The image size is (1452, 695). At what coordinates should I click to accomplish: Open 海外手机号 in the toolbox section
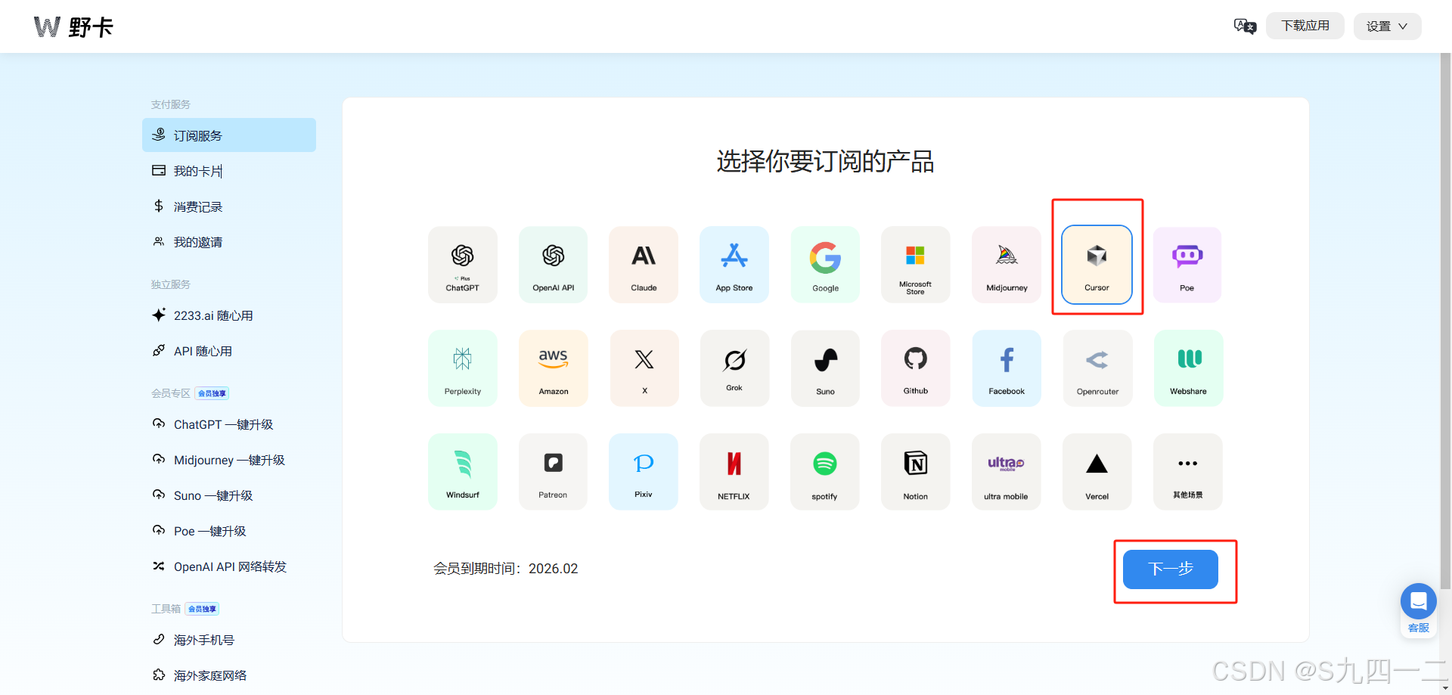[229, 640]
